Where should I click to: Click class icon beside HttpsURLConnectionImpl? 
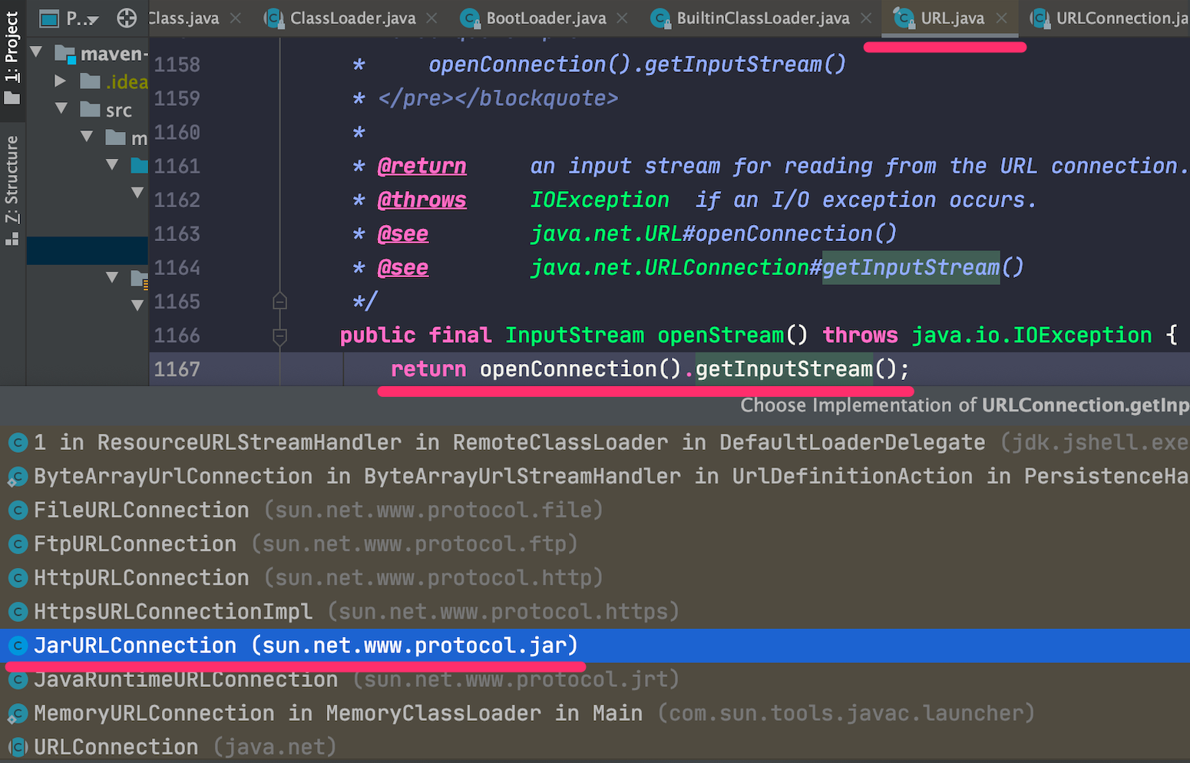[x=18, y=612]
